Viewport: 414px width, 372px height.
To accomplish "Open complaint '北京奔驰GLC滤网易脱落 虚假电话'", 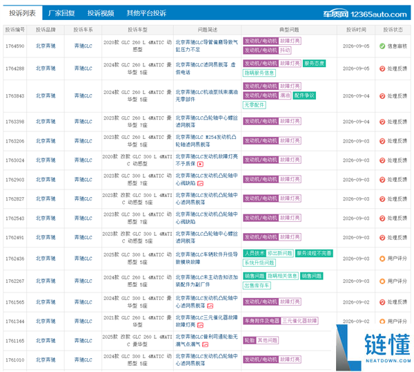I will coord(206,68).
